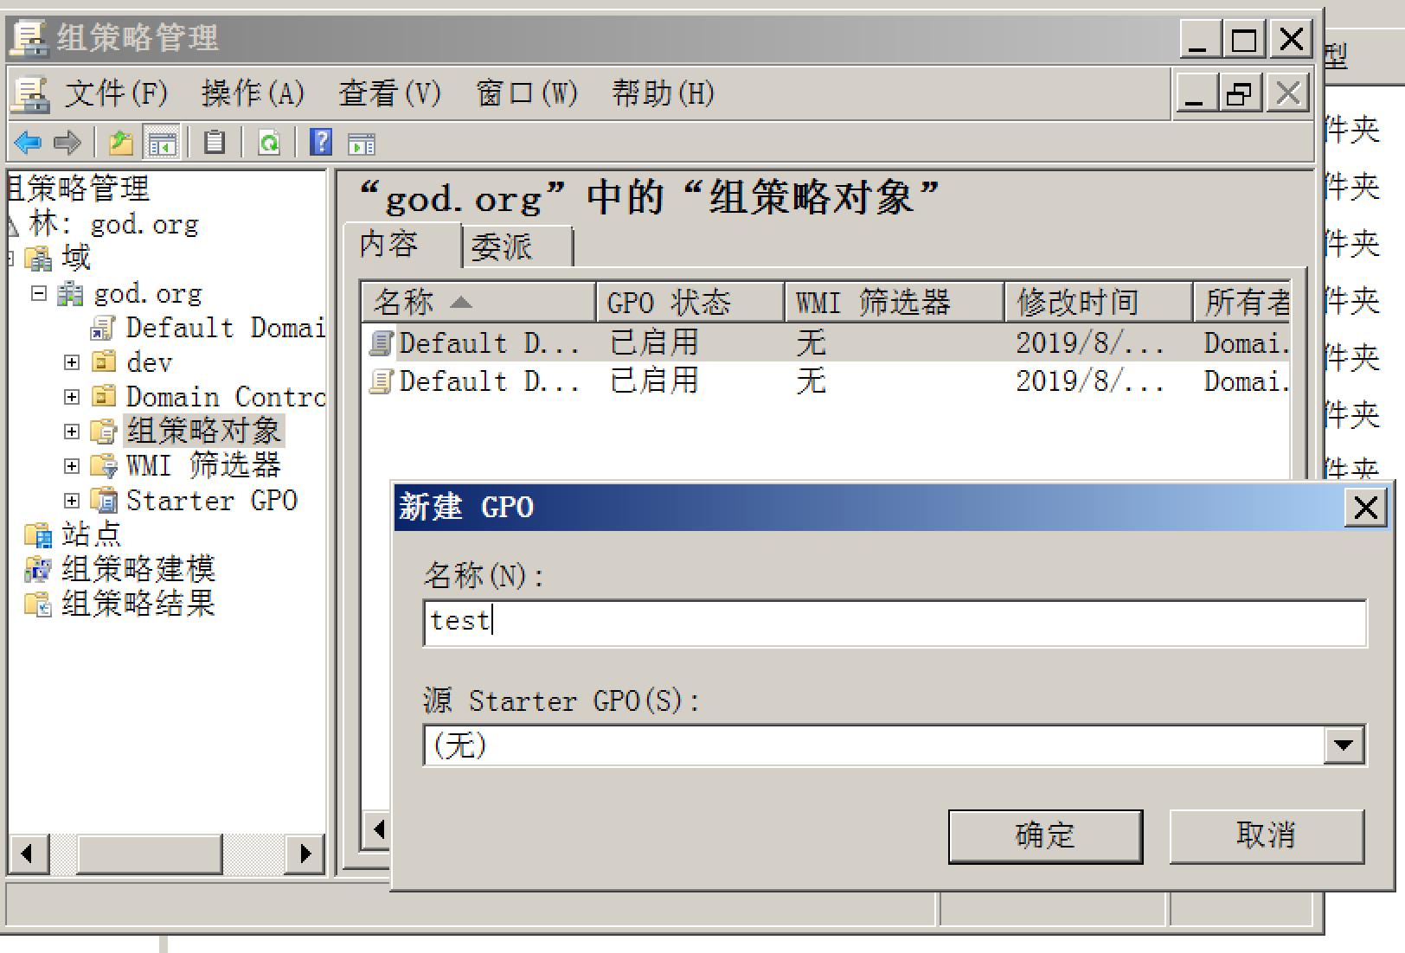Image resolution: width=1405 pixels, height=953 pixels.
Task: Click the refresh toolbar icon
Action: point(269,142)
